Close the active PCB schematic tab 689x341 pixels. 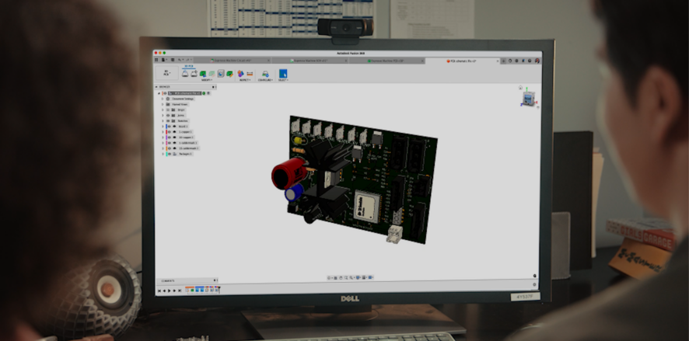click(498, 61)
